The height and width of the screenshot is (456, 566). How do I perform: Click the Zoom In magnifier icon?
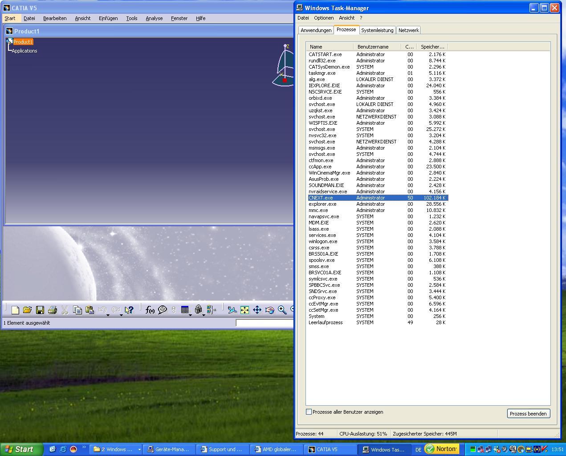coord(282,310)
